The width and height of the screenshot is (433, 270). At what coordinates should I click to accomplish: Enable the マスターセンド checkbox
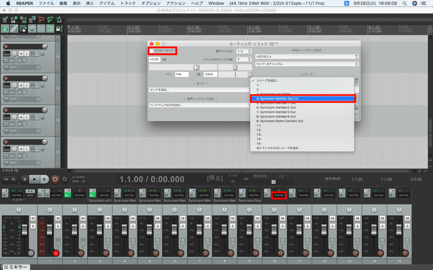[152, 51]
